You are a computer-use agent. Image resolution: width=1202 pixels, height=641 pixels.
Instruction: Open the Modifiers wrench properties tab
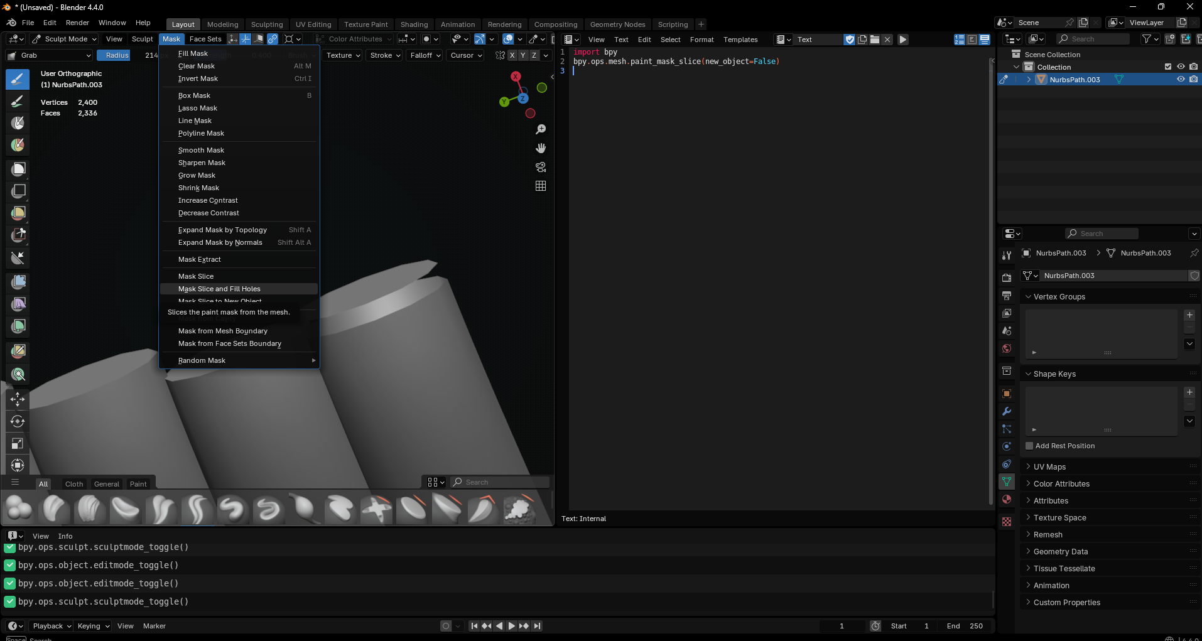point(1007,412)
